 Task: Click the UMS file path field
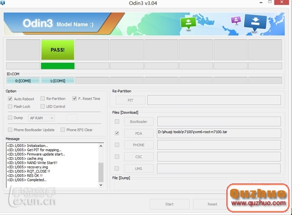[x=219, y=168]
